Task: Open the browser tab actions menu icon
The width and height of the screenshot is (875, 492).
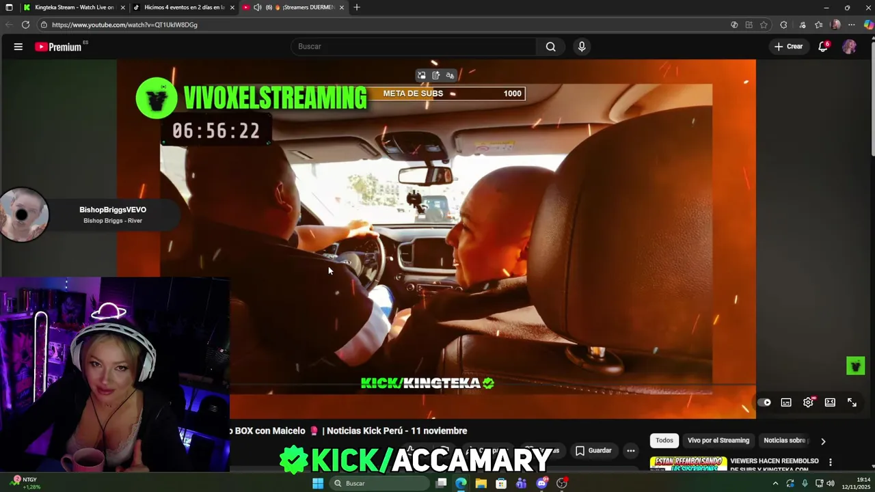Action: [x=9, y=8]
